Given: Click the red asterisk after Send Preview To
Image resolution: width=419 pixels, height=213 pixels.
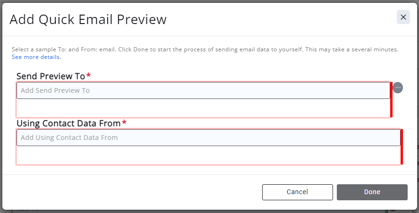Looking at the screenshot, I should point(88,76).
